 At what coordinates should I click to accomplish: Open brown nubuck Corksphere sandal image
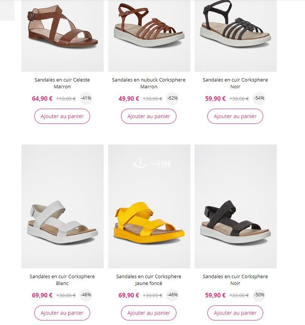pos(149,35)
